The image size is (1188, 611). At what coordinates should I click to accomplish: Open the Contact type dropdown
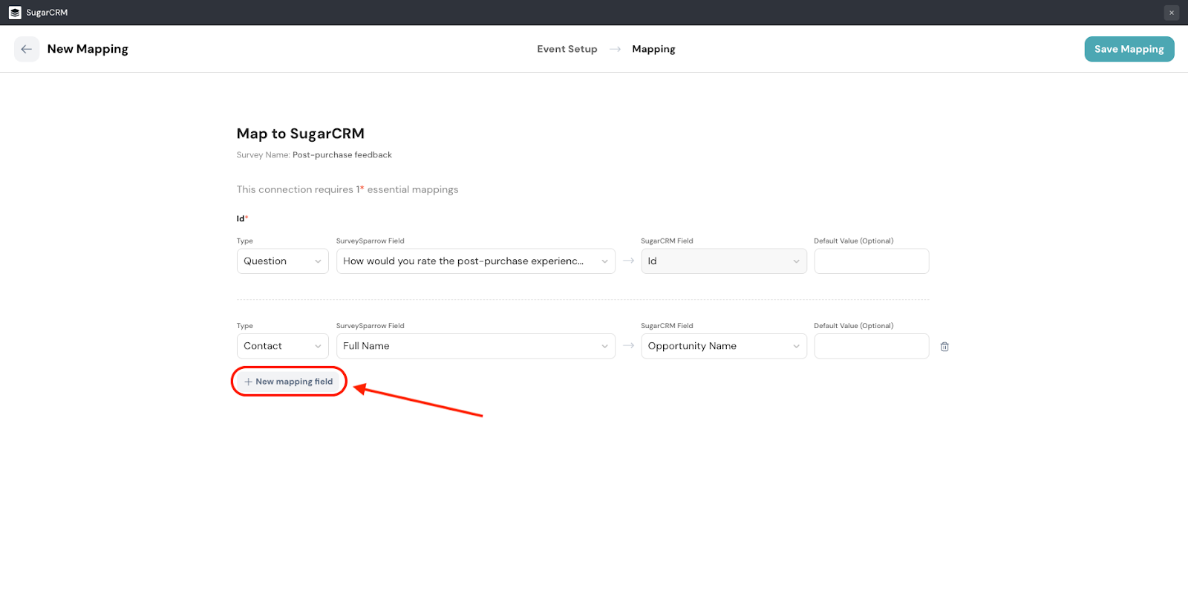[x=282, y=346]
